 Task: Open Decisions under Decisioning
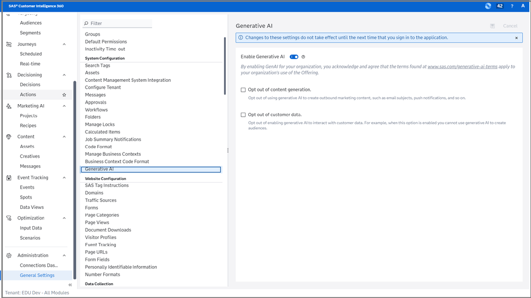[x=30, y=85]
